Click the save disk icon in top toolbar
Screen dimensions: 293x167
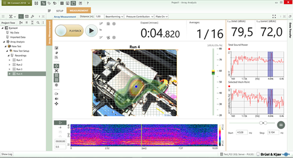[36, 3]
